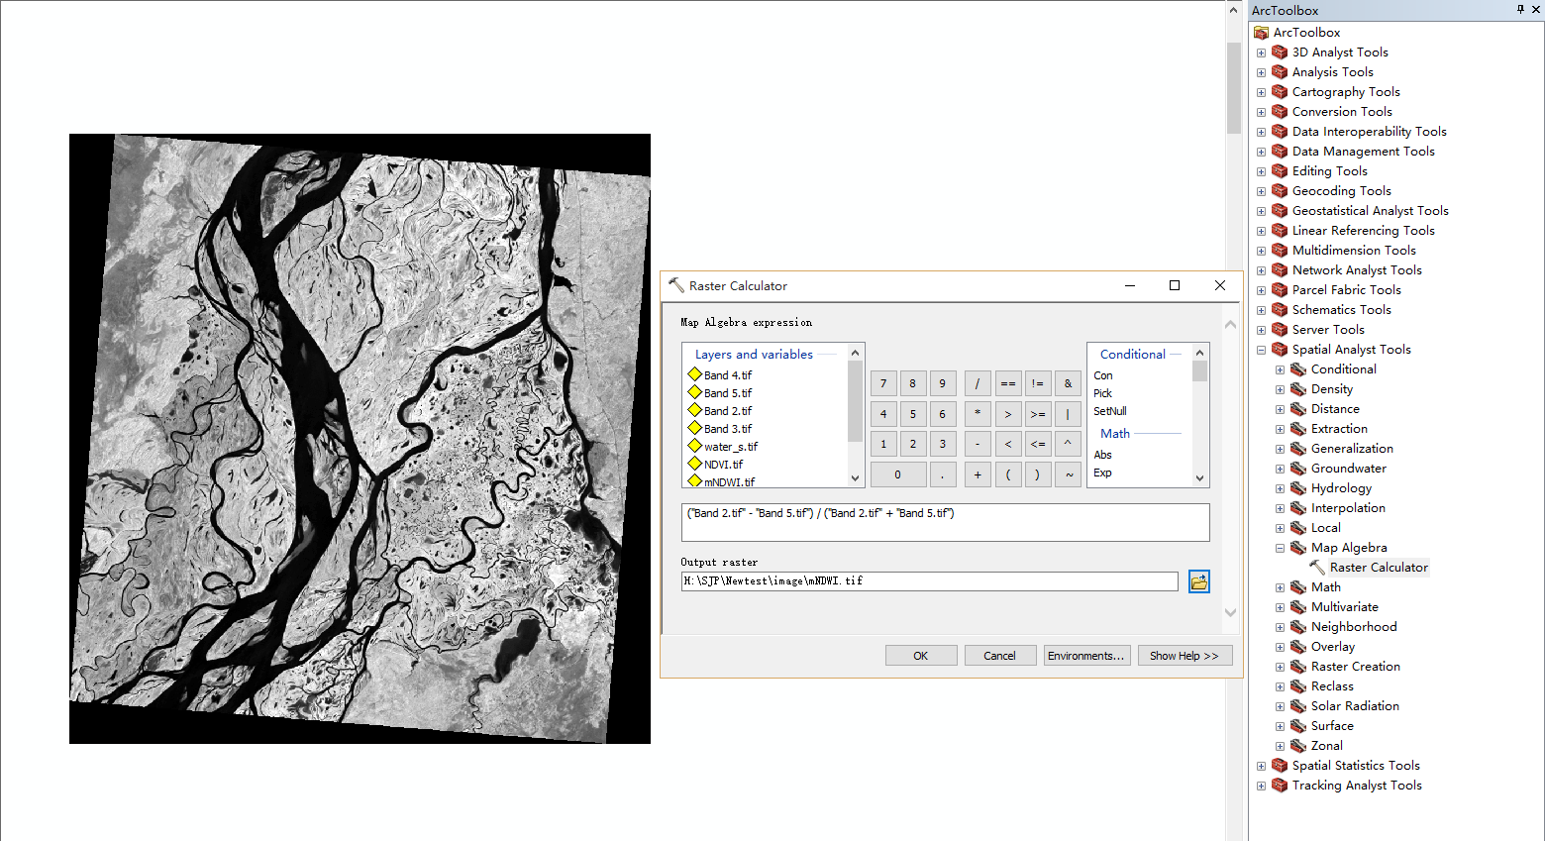Click the Solar Radiation toolset icon
Screen dimensions: 1545x841
pyautogui.click(x=1298, y=705)
